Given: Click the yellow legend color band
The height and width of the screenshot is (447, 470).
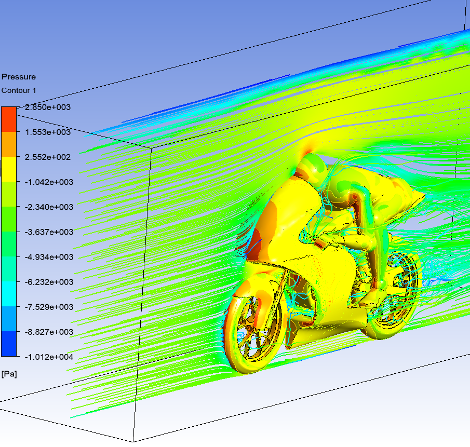Looking at the screenshot, I should click(x=9, y=169).
